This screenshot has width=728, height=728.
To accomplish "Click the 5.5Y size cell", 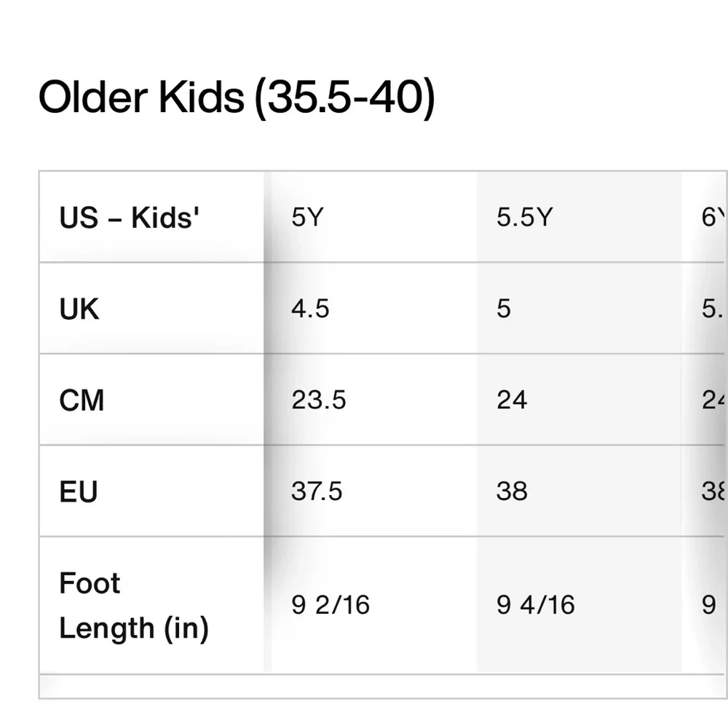I will 579,217.
